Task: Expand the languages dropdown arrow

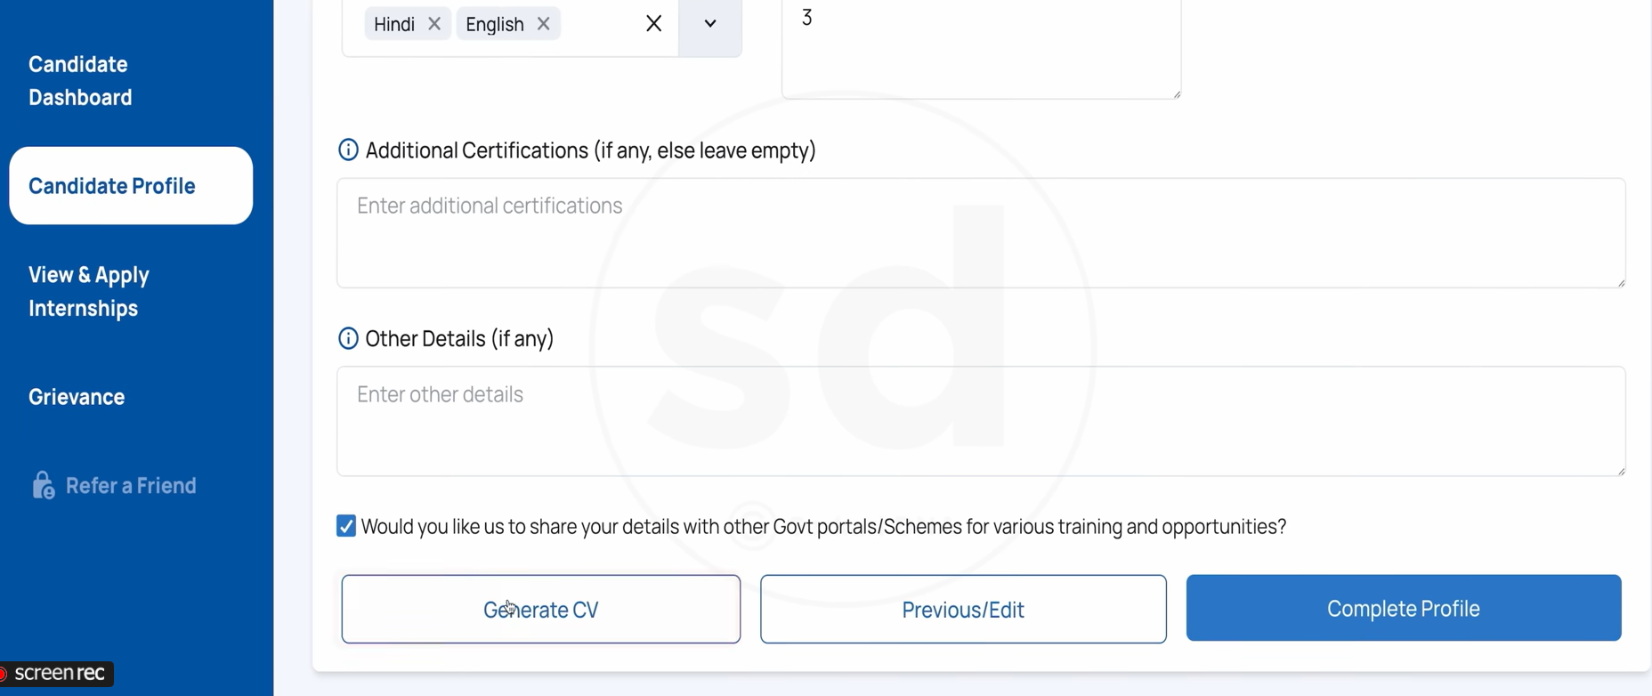Action: coord(709,24)
